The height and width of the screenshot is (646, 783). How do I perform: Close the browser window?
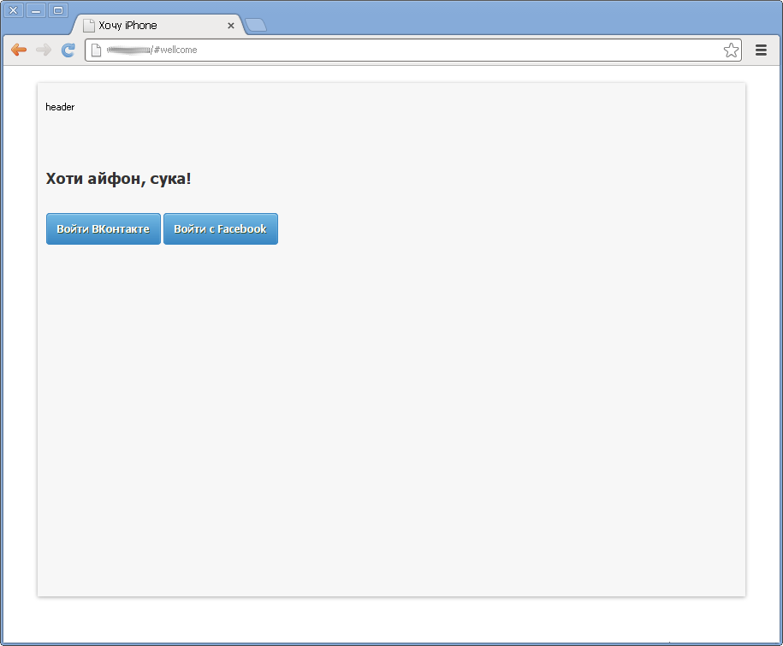coord(14,10)
